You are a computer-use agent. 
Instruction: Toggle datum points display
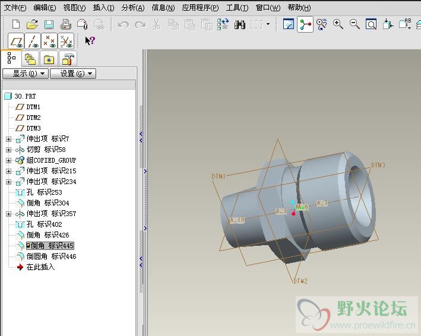pos(49,42)
